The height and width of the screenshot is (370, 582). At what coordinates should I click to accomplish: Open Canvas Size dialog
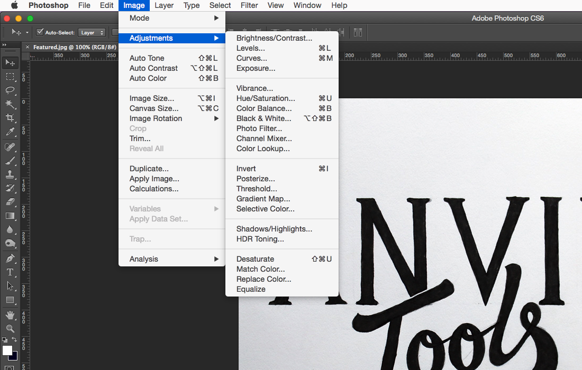click(x=172, y=109)
